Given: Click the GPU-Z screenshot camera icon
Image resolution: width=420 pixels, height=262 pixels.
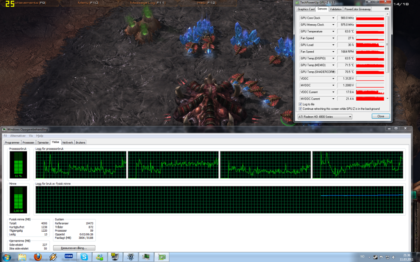Looking at the screenshot, I should (386, 9).
